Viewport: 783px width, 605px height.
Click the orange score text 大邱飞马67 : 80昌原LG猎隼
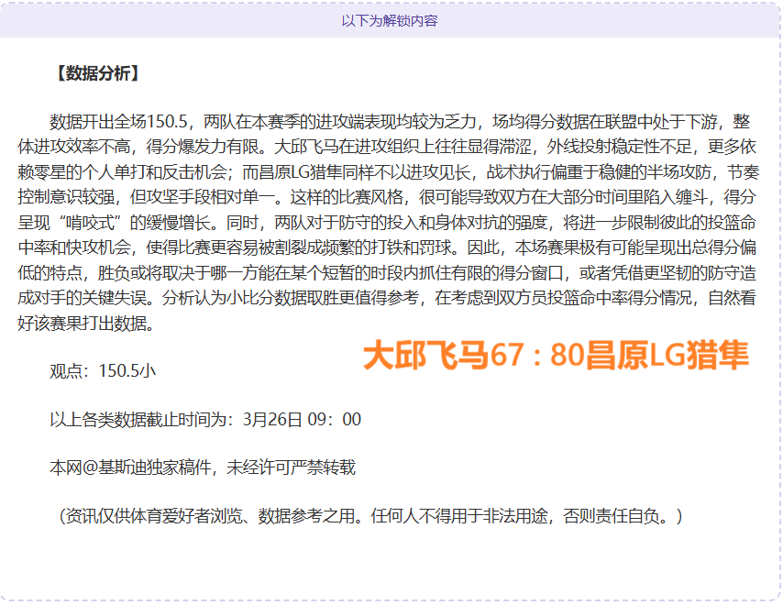(556, 356)
